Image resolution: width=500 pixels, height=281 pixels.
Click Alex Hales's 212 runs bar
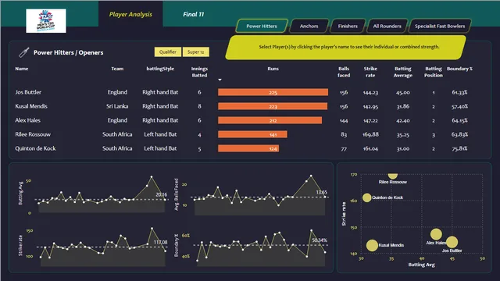pyautogui.click(x=270, y=120)
